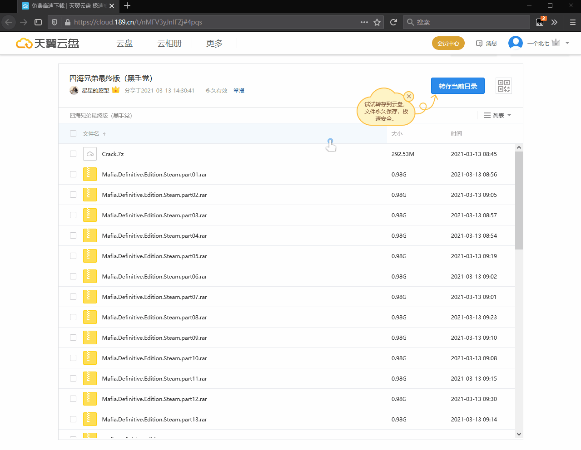This screenshot has width=581, height=450.
Task: Click the sharer name 星星的愿望
Action: pyautogui.click(x=95, y=90)
